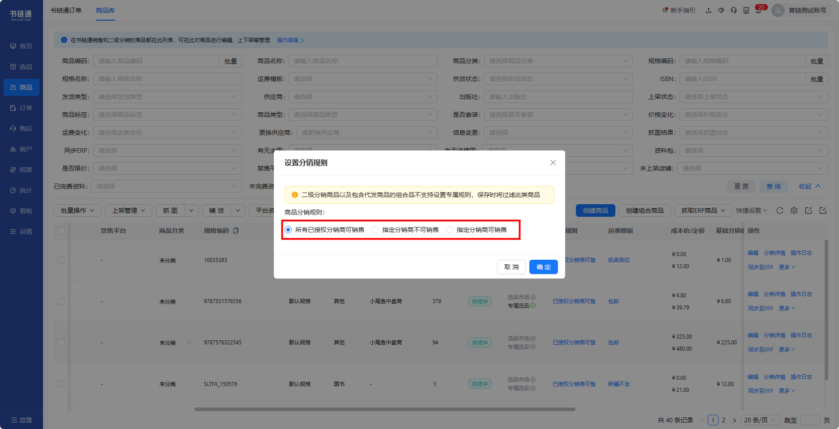Copy icon next to 规格编码 header
This screenshot has height=429, width=839.
[236, 231]
